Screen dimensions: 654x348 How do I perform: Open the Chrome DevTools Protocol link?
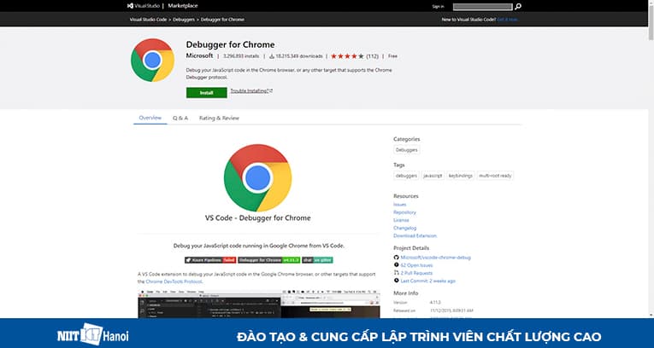(x=174, y=281)
